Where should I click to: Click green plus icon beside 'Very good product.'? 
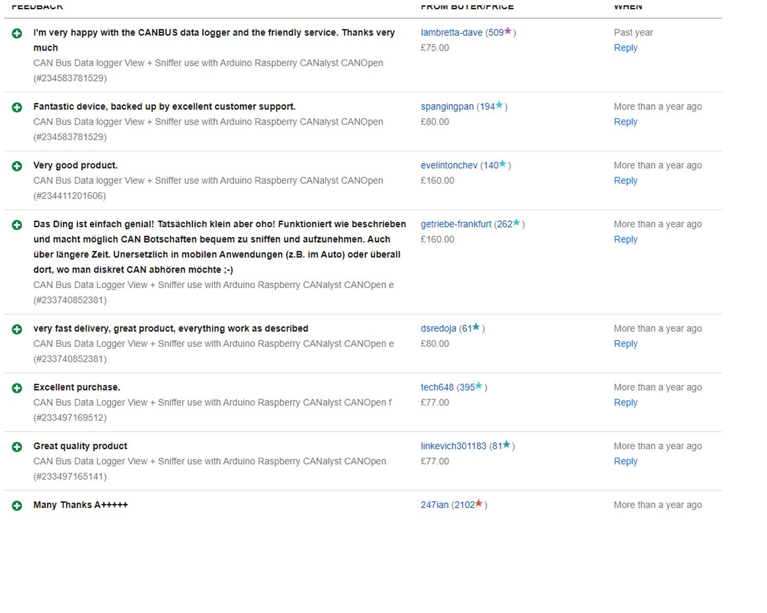pyautogui.click(x=17, y=167)
